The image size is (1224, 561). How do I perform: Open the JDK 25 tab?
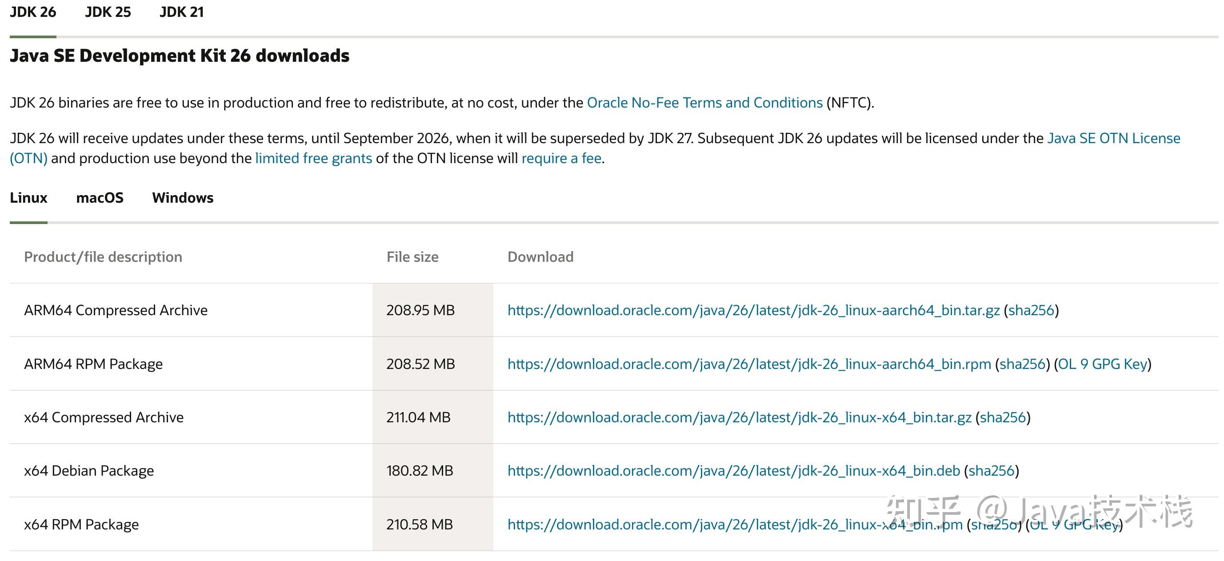click(108, 12)
